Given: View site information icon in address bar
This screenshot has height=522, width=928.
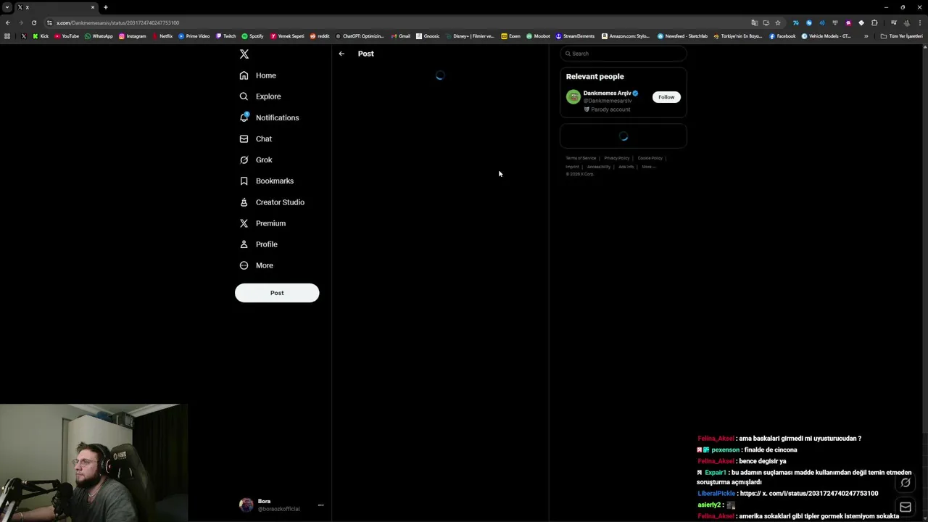Looking at the screenshot, I should 49,22.
